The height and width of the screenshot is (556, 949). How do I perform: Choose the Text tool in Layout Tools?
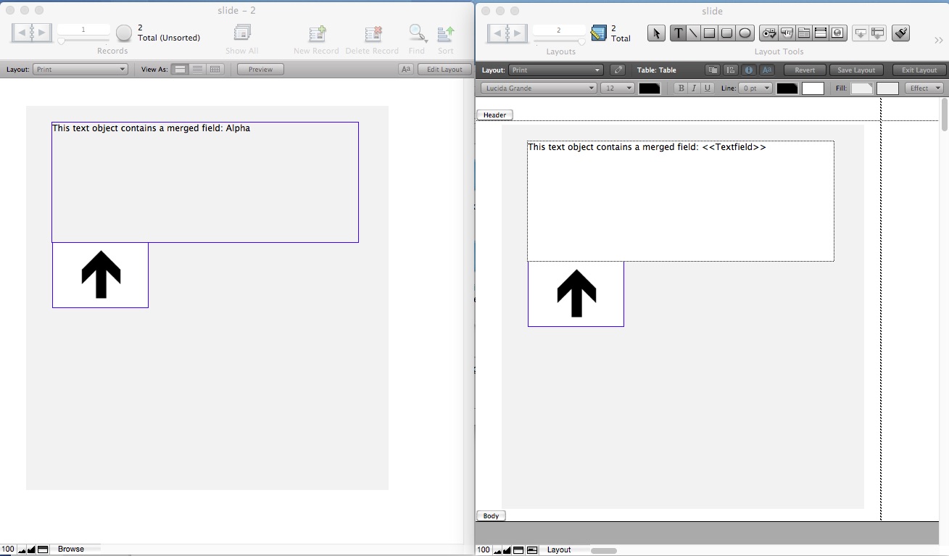(x=679, y=33)
